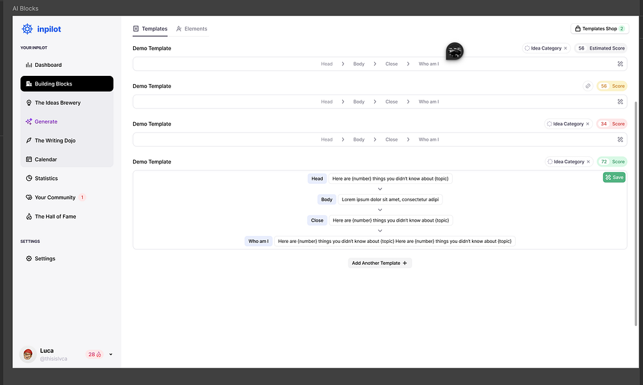Open the Dashboard page
The height and width of the screenshot is (385, 643).
point(67,65)
